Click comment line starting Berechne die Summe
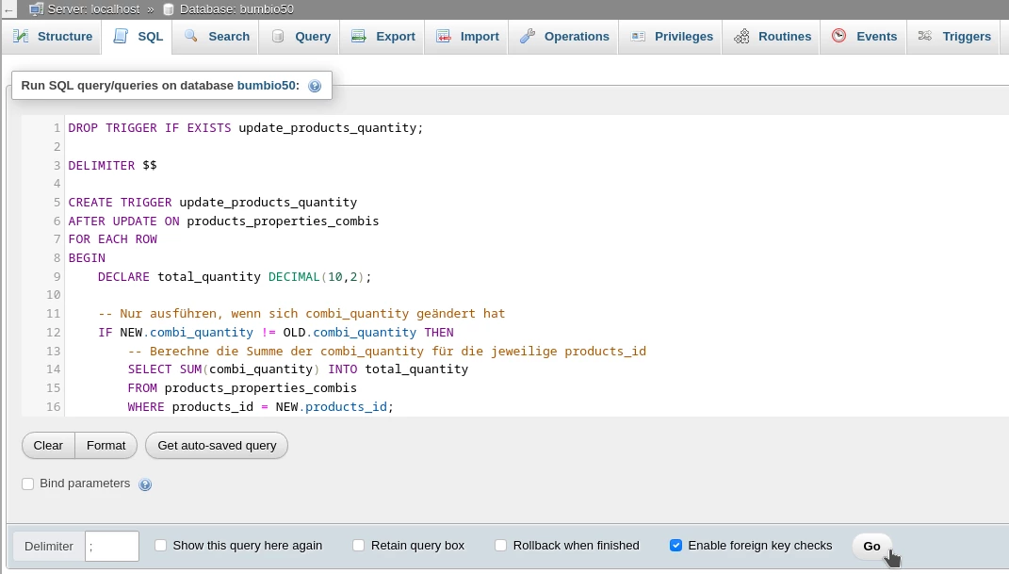1009x574 pixels. [x=387, y=351]
